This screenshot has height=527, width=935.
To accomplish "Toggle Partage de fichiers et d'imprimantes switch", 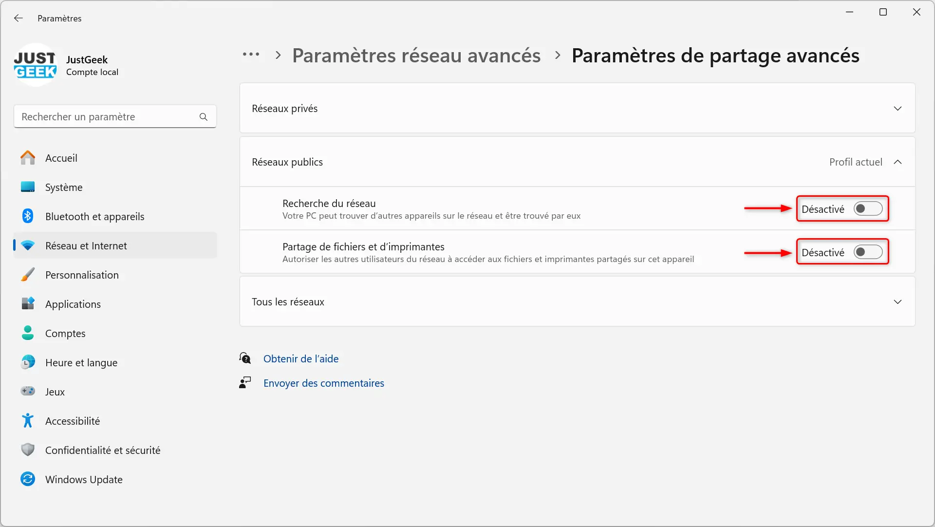I will click(x=868, y=252).
